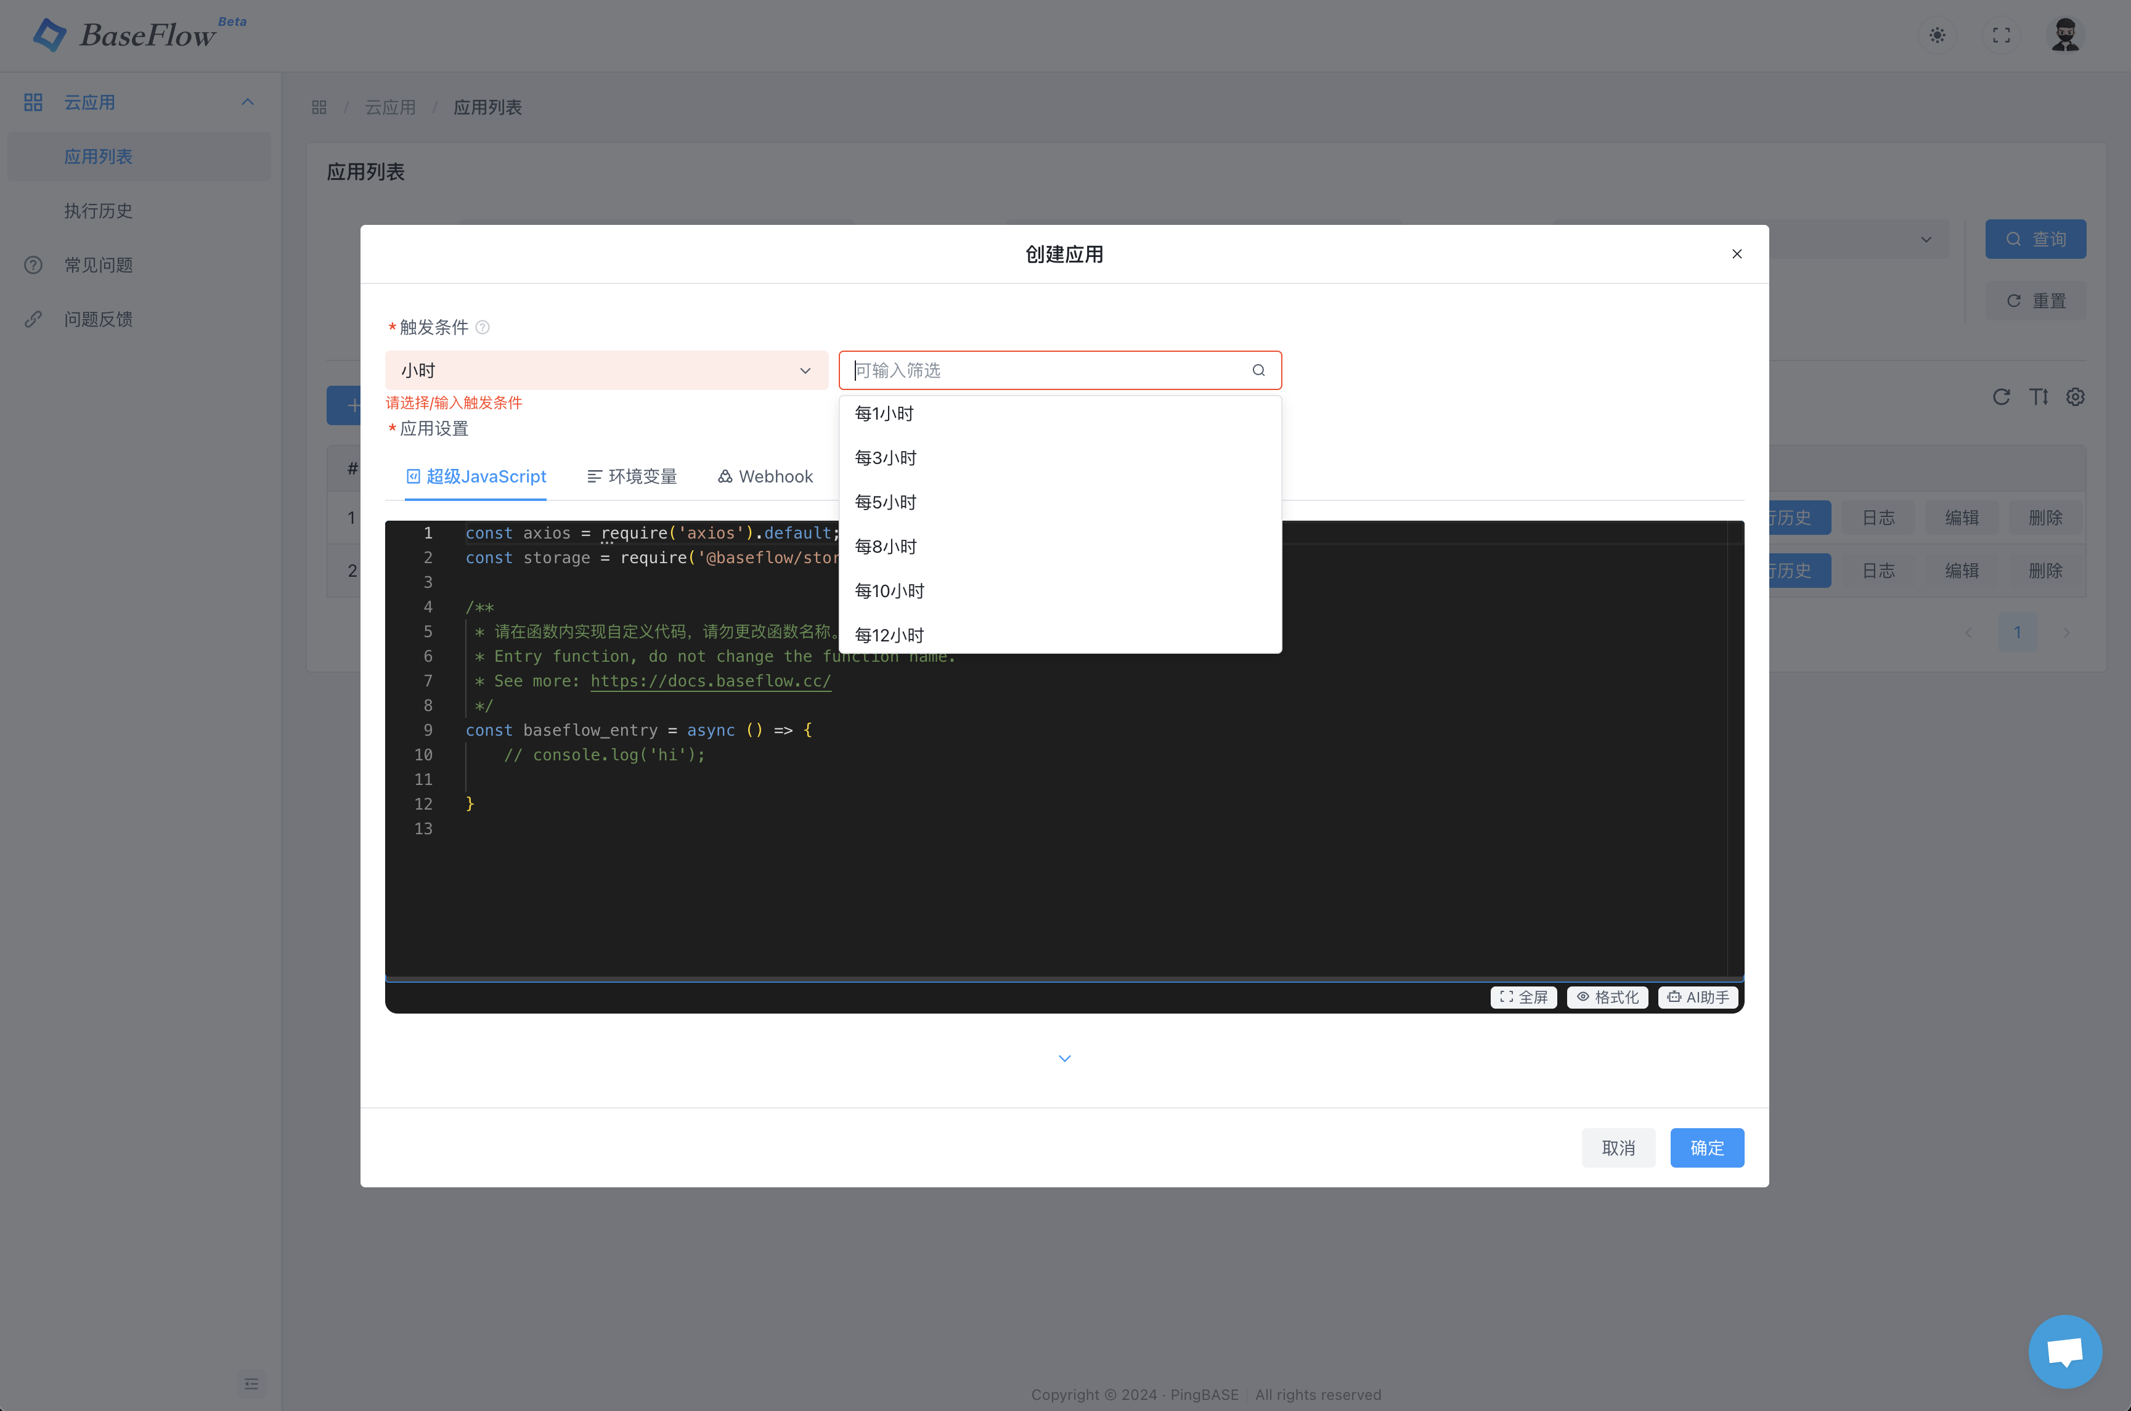Expand the dropdown behind the dialog near 查询
This screenshot has height=1411, width=2131.
tap(1925, 238)
